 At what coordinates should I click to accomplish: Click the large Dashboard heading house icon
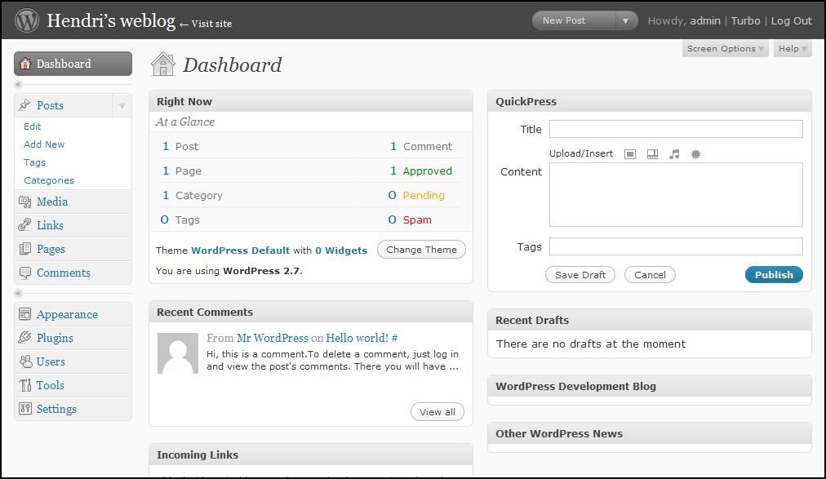click(x=162, y=64)
